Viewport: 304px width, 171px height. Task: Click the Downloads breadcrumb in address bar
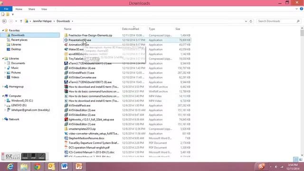[63, 21]
